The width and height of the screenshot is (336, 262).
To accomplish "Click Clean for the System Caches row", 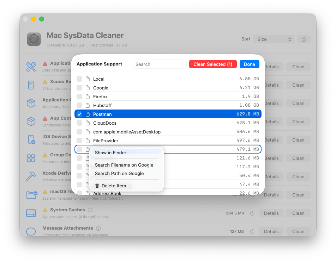I will (x=298, y=213).
